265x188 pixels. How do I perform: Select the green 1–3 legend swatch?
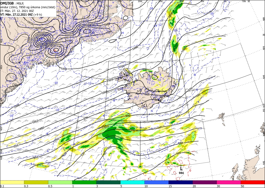click(x=84, y=182)
